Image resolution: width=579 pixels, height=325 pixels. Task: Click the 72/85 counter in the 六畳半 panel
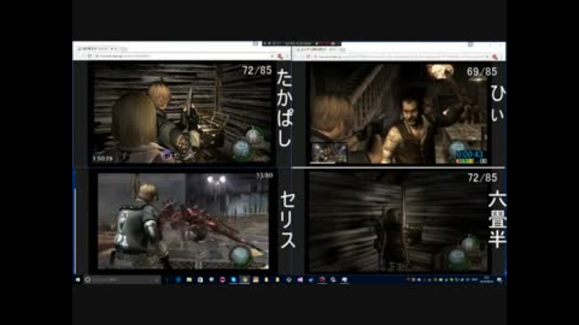(x=482, y=178)
